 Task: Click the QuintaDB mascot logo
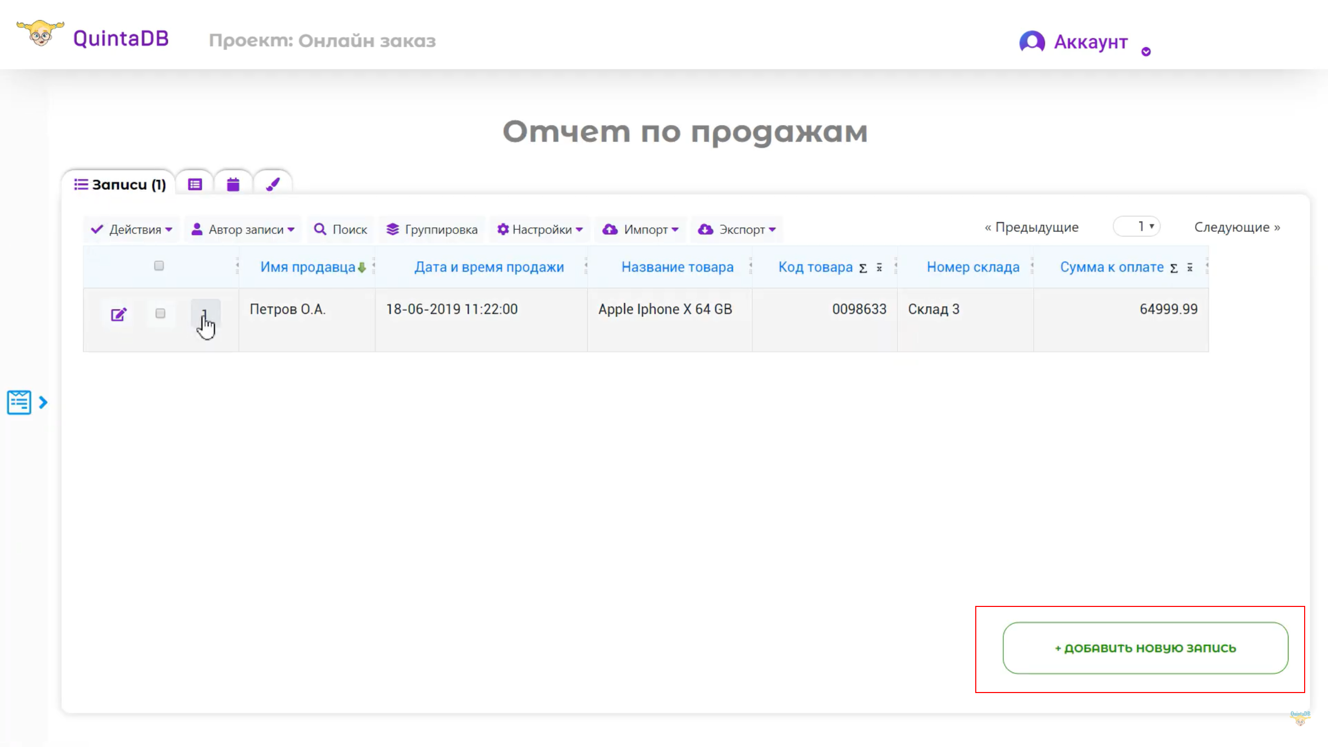click(x=40, y=34)
